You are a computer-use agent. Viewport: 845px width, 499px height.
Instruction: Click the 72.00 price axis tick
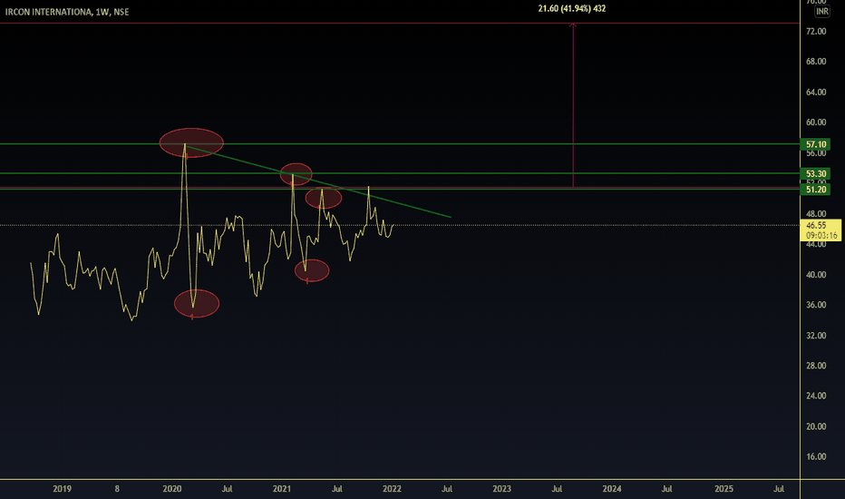point(816,31)
